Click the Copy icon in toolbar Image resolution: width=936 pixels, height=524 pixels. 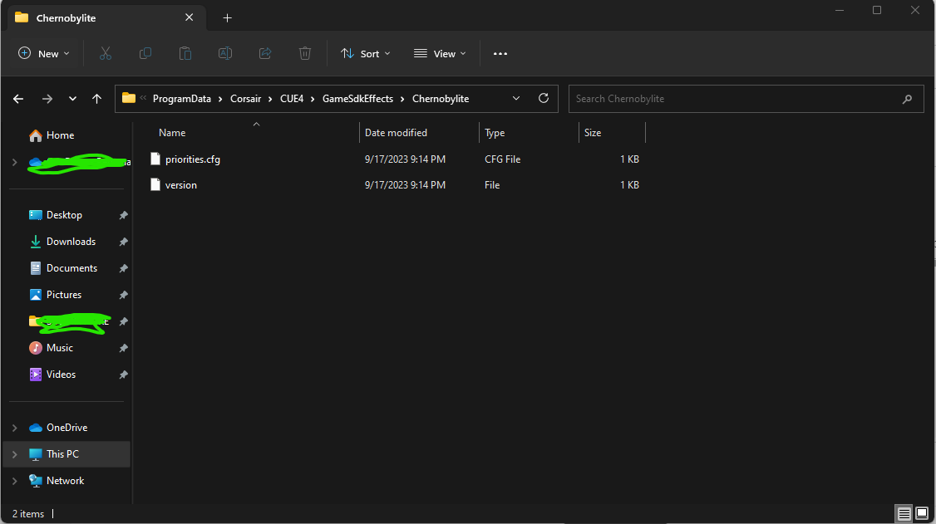pos(145,54)
